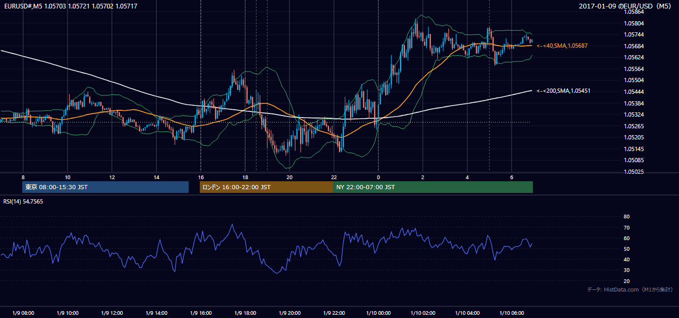Click price axis label 1.05564

tap(634, 69)
